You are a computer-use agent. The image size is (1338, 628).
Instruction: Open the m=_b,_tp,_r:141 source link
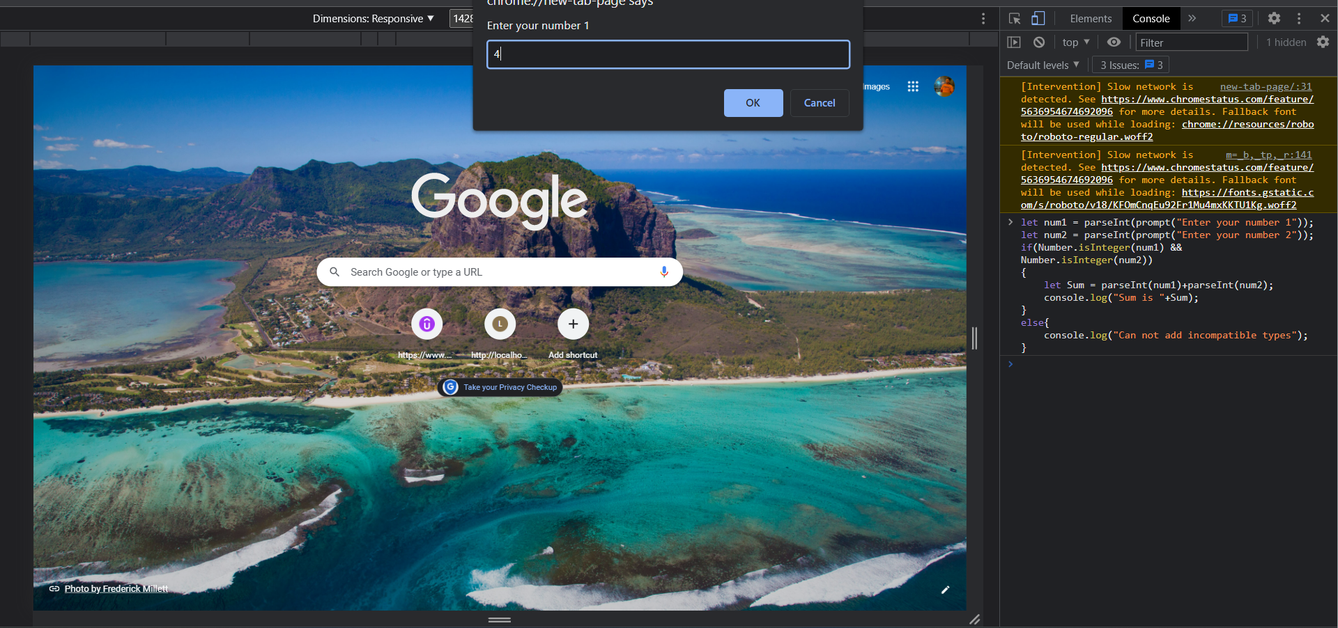(1268, 155)
